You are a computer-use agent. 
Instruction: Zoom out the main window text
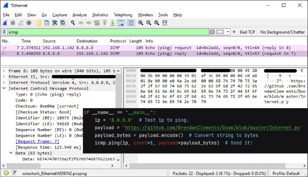point(149,23)
